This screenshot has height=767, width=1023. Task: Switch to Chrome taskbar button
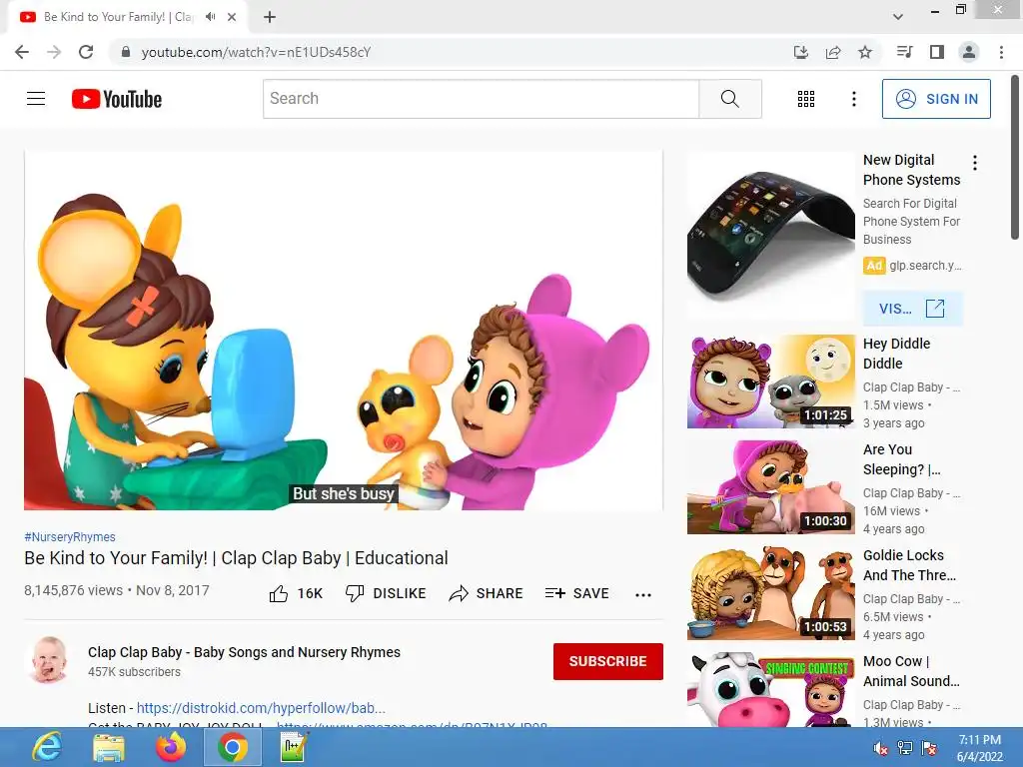pyautogui.click(x=232, y=747)
